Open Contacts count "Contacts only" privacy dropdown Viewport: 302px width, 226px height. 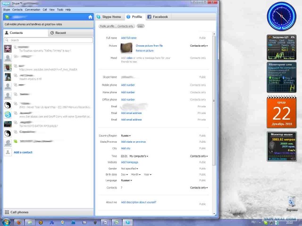199,188
